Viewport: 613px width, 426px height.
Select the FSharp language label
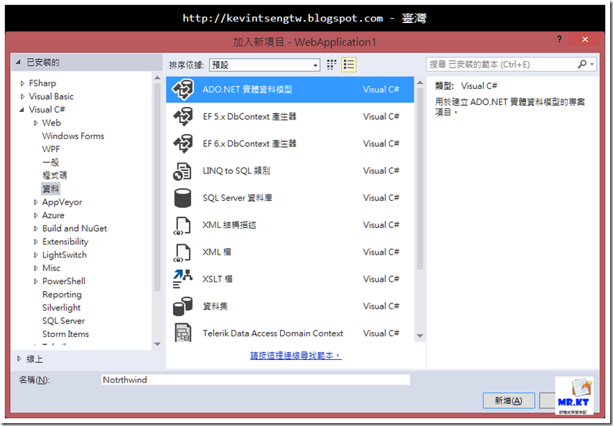coord(42,83)
